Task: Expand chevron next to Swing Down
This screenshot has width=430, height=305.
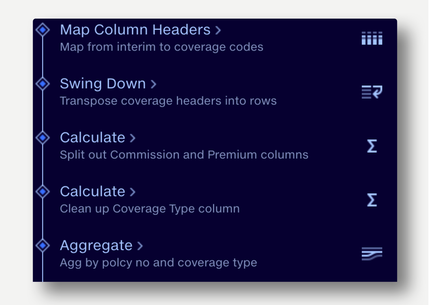Action: click(x=153, y=84)
